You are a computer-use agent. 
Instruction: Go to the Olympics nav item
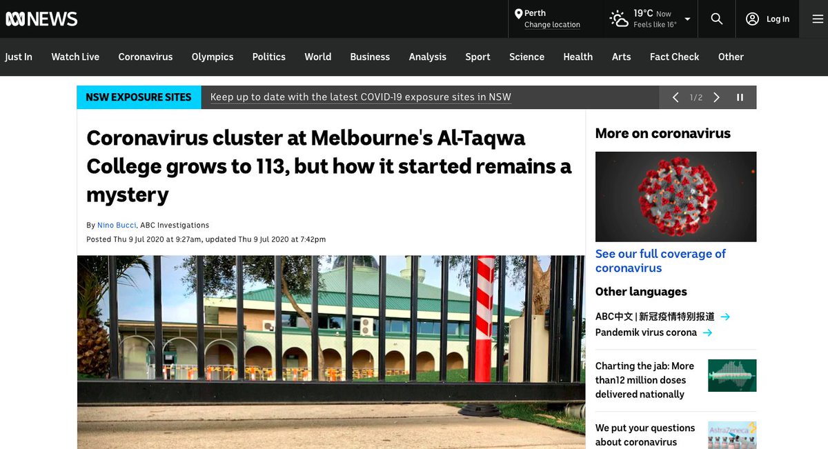click(213, 57)
